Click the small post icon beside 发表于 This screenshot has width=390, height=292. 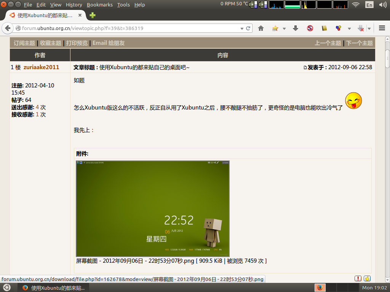tap(305, 68)
